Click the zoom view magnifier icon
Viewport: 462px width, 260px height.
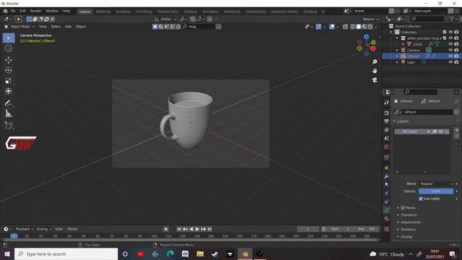(x=375, y=61)
